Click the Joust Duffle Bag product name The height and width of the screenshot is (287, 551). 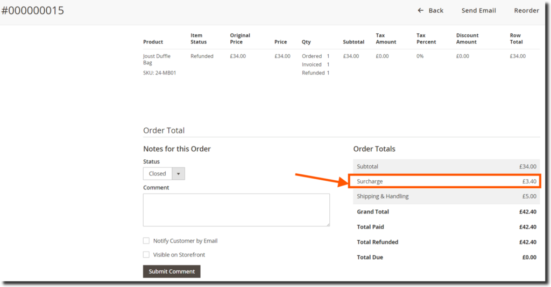tap(157, 60)
